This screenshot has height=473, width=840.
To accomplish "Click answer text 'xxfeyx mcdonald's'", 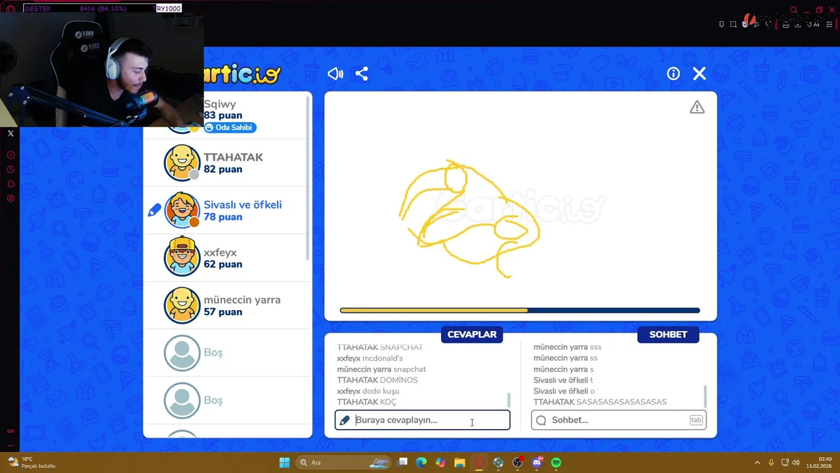I will point(370,358).
